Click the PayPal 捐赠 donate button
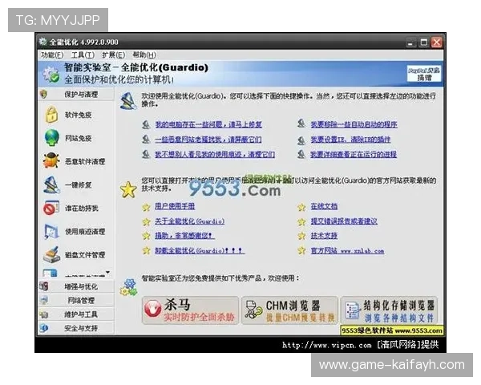The image size is (481, 385). tap(424, 74)
